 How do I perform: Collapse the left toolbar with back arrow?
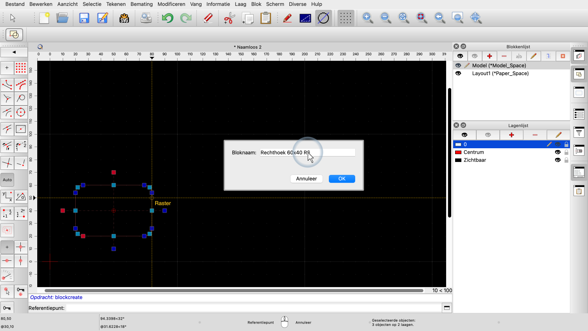[x=14, y=52]
